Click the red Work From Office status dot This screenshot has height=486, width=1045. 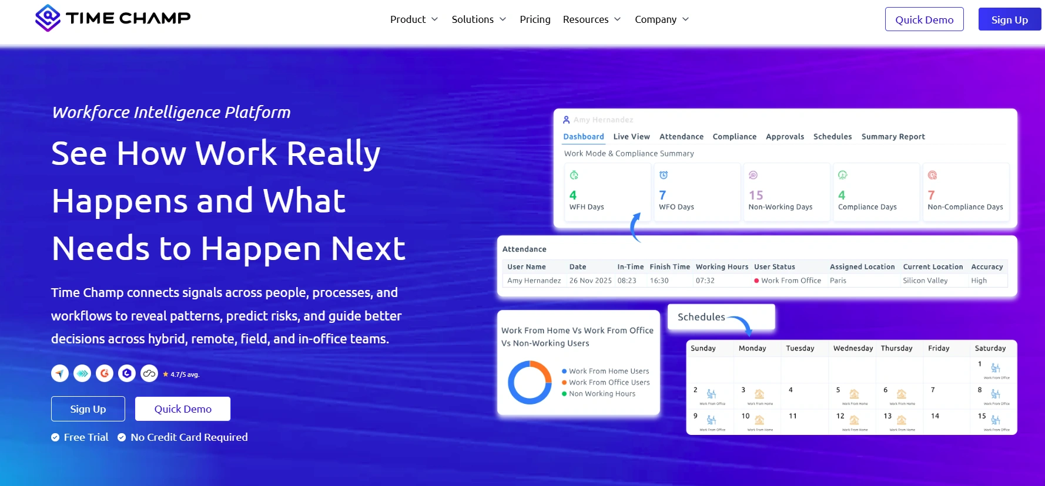[756, 281]
